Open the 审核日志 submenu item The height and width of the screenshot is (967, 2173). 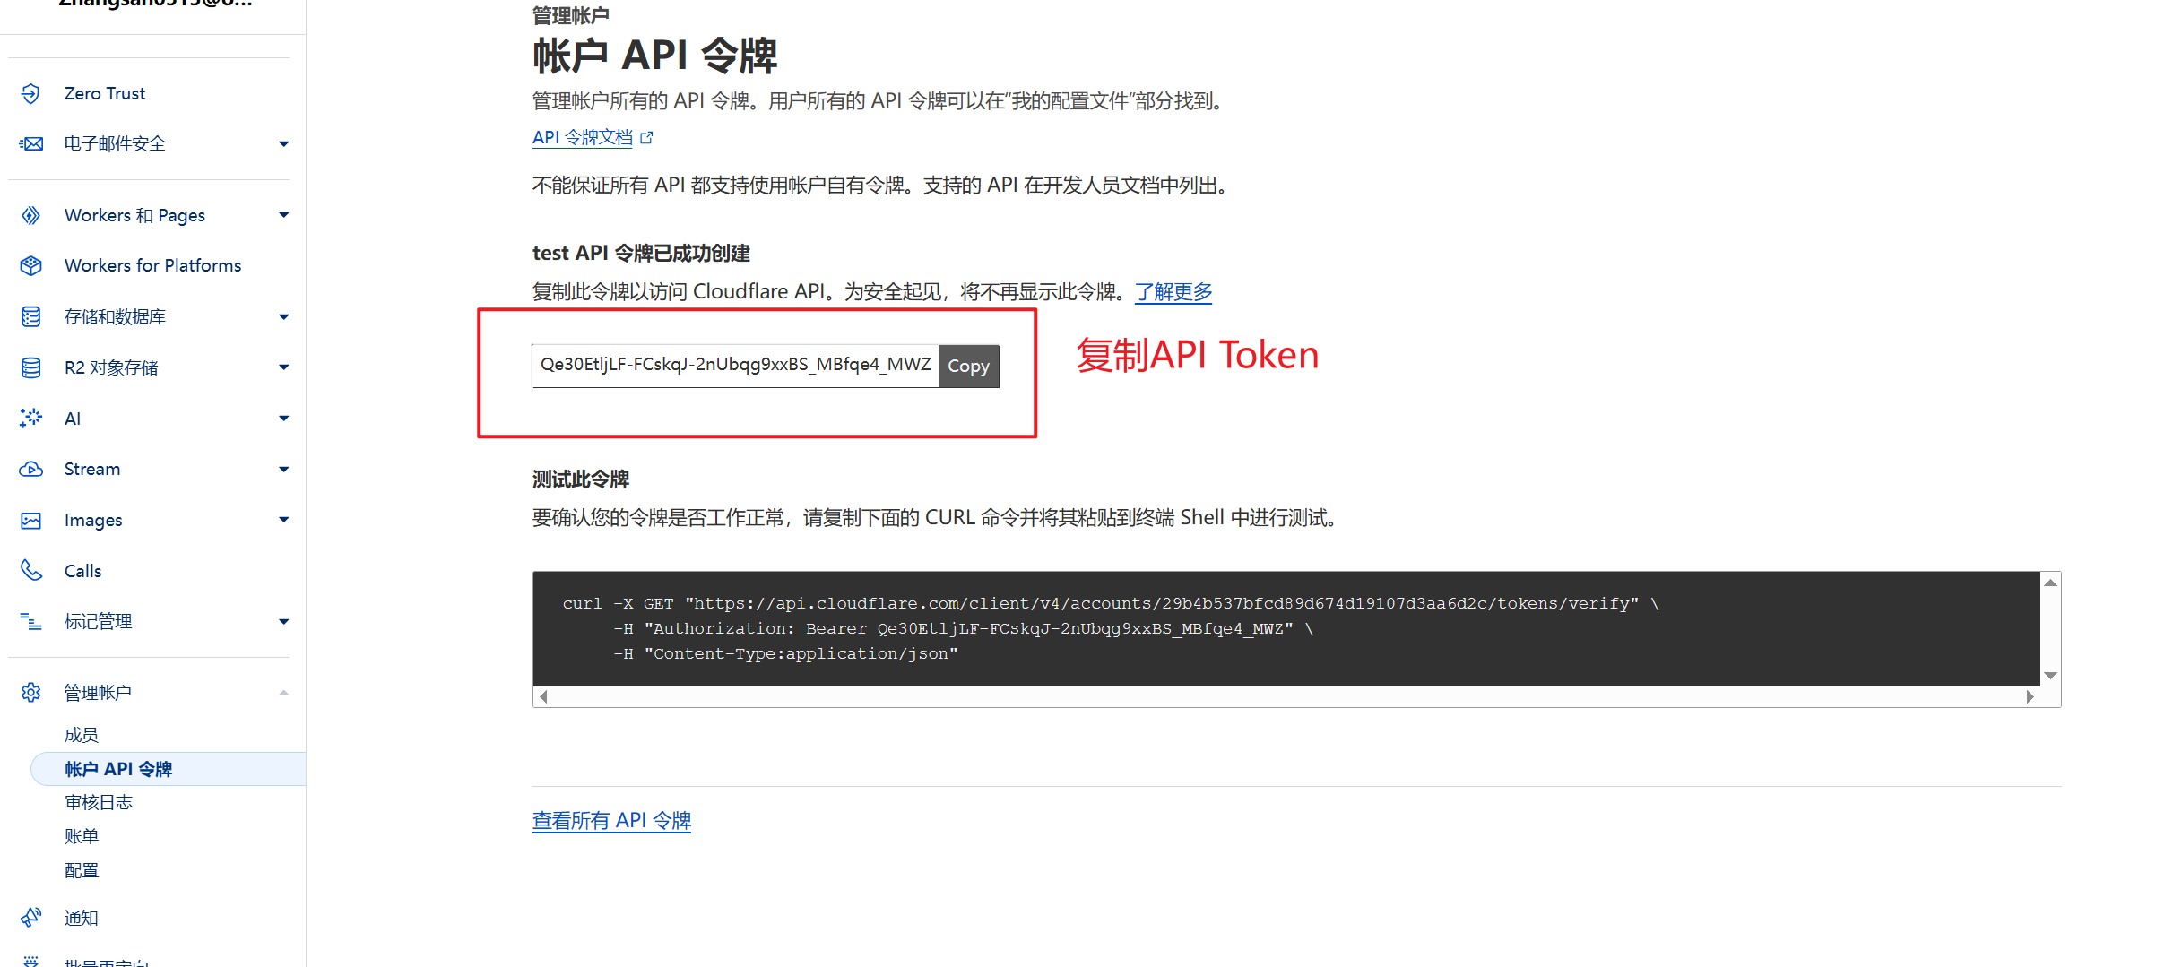(99, 802)
